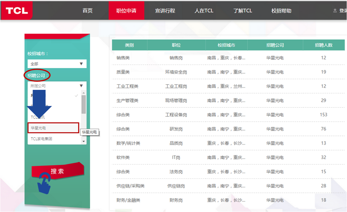Click the dropdown list scroll-up arrow

click(x=84, y=92)
